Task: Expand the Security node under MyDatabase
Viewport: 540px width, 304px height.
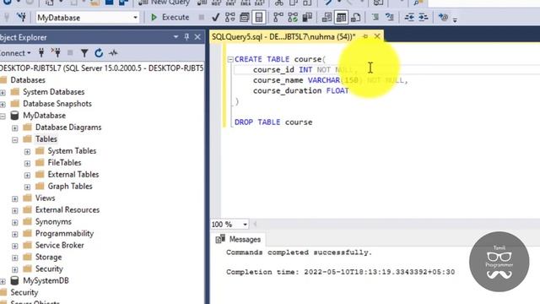Action: click(x=15, y=269)
